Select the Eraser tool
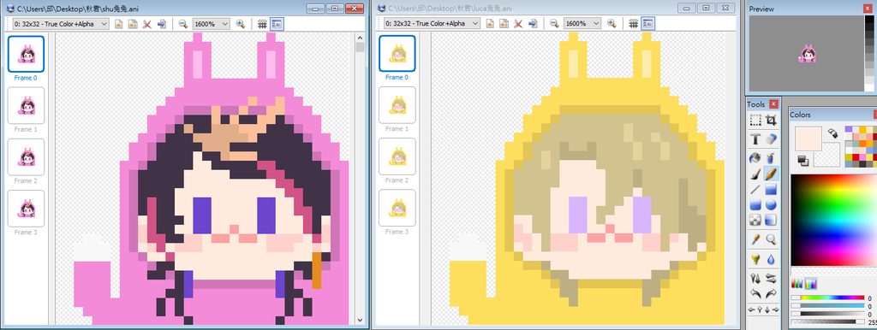The image size is (877, 330). (771, 139)
